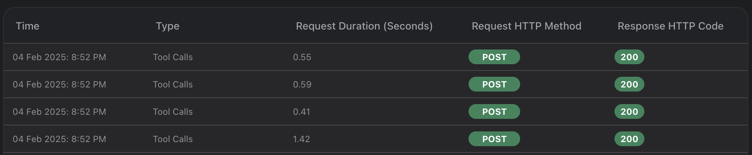
Task: Click the first row's 04 Feb 2025 timestamp
Action: [x=59, y=57]
